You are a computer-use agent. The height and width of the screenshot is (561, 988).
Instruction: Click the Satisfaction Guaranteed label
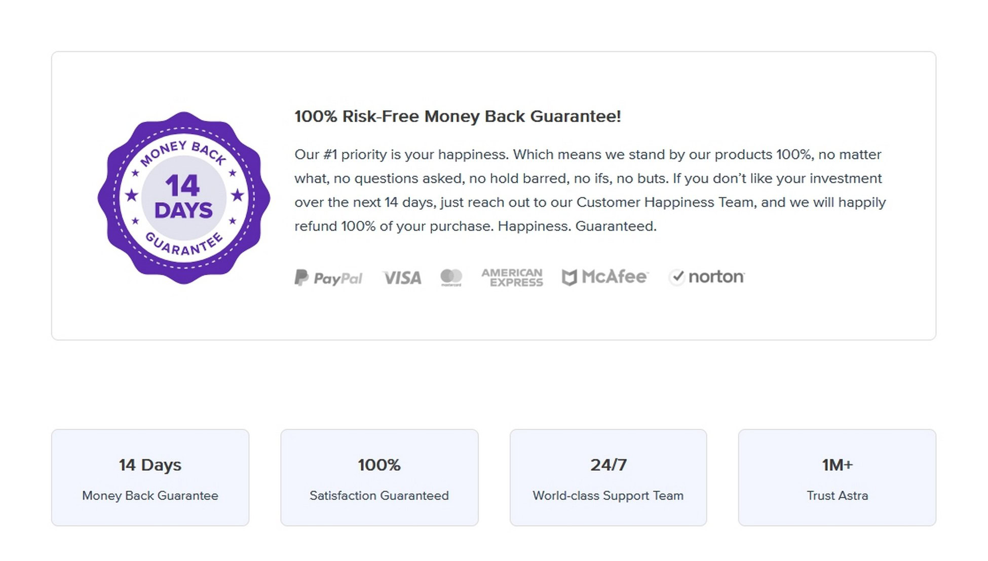coord(379,496)
